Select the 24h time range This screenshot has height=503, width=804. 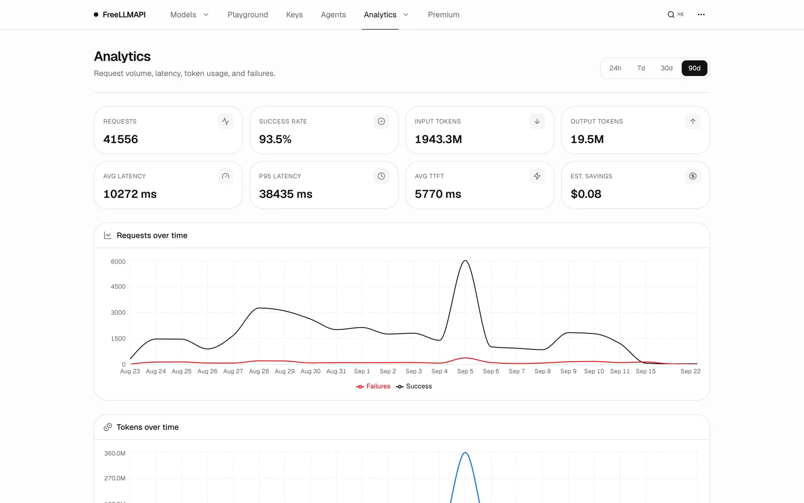point(616,68)
